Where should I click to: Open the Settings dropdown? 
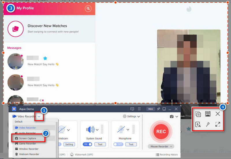tap(132, 116)
